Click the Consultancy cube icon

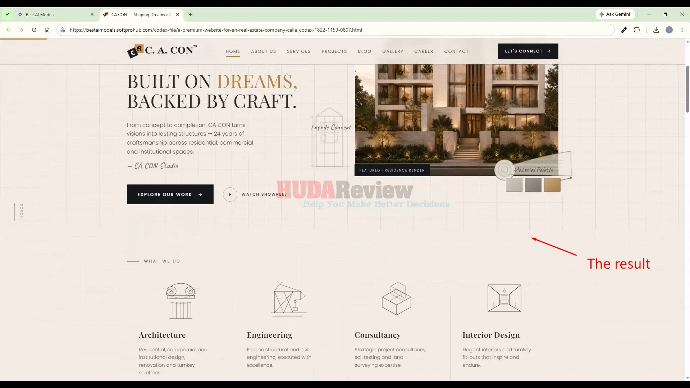tap(396, 298)
